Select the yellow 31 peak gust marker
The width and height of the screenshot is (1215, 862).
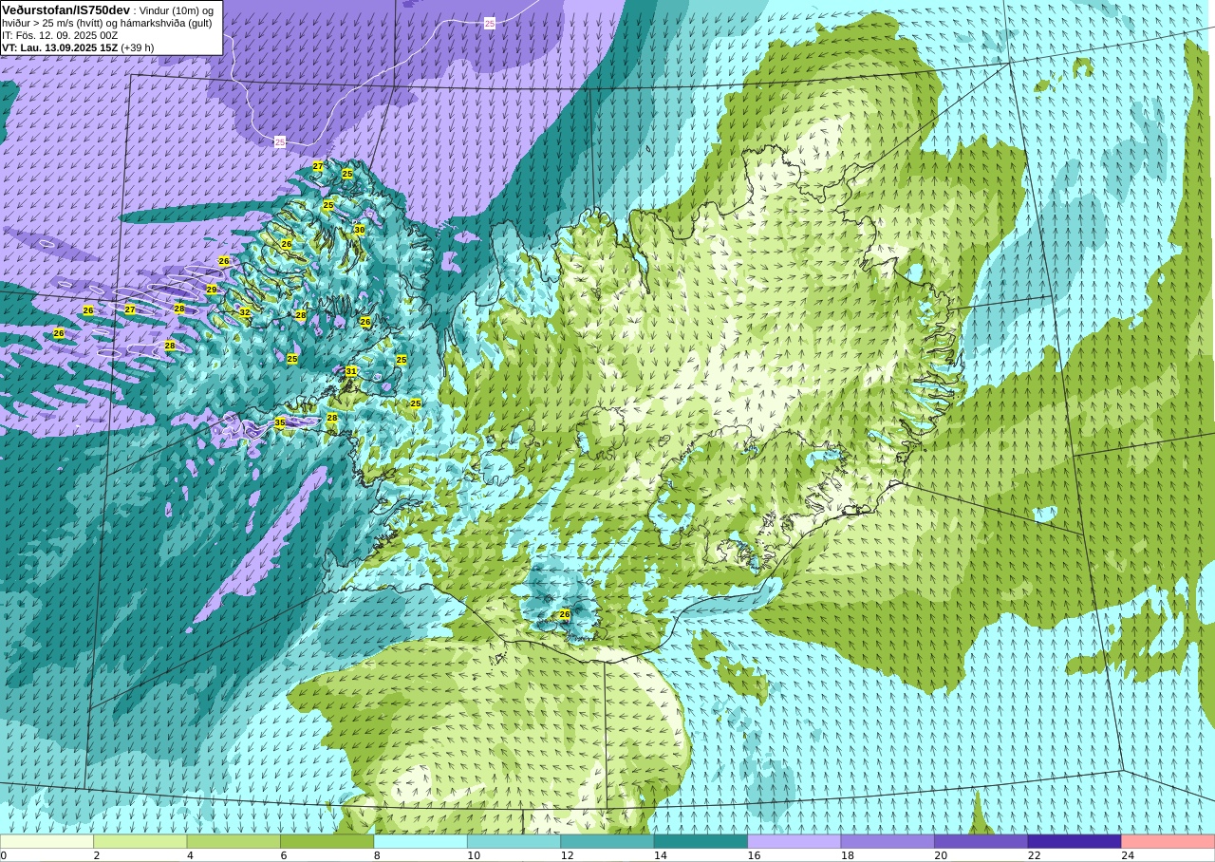click(351, 372)
